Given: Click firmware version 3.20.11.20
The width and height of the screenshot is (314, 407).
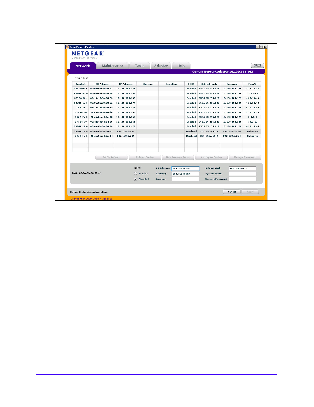Looking at the screenshot, I should (252, 108).
